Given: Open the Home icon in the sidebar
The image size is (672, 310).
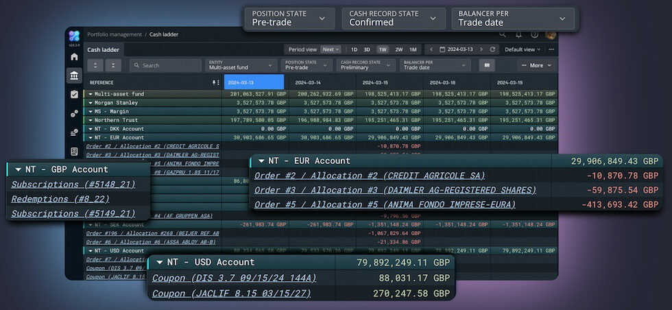Looking at the screenshot, I should click(x=74, y=57).
